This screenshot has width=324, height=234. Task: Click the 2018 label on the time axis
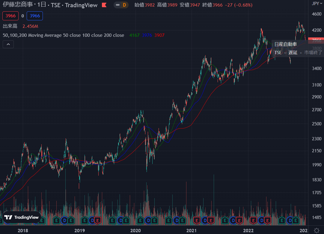23,230
